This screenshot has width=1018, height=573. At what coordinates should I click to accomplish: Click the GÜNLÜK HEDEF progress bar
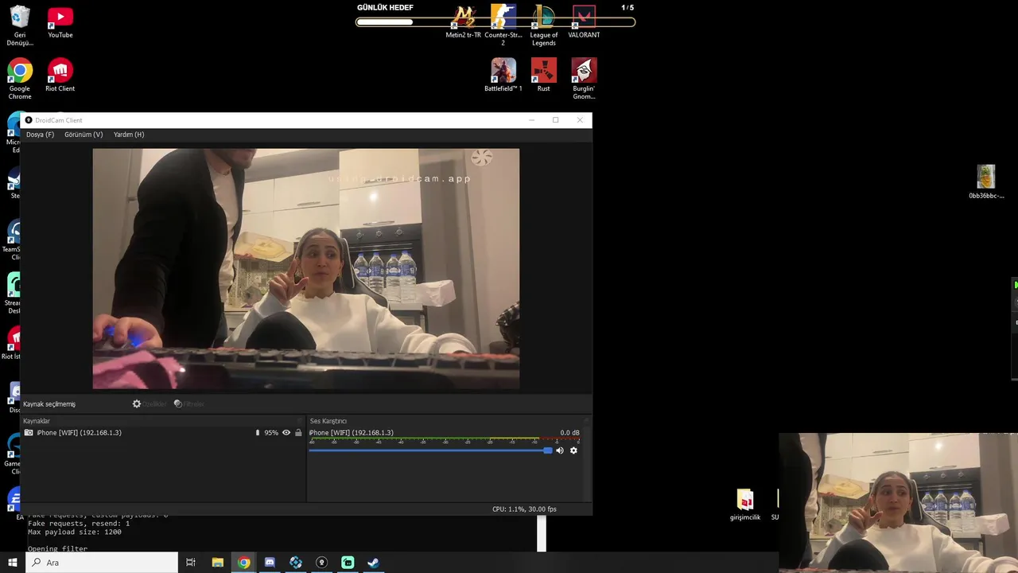click(495, 21)
